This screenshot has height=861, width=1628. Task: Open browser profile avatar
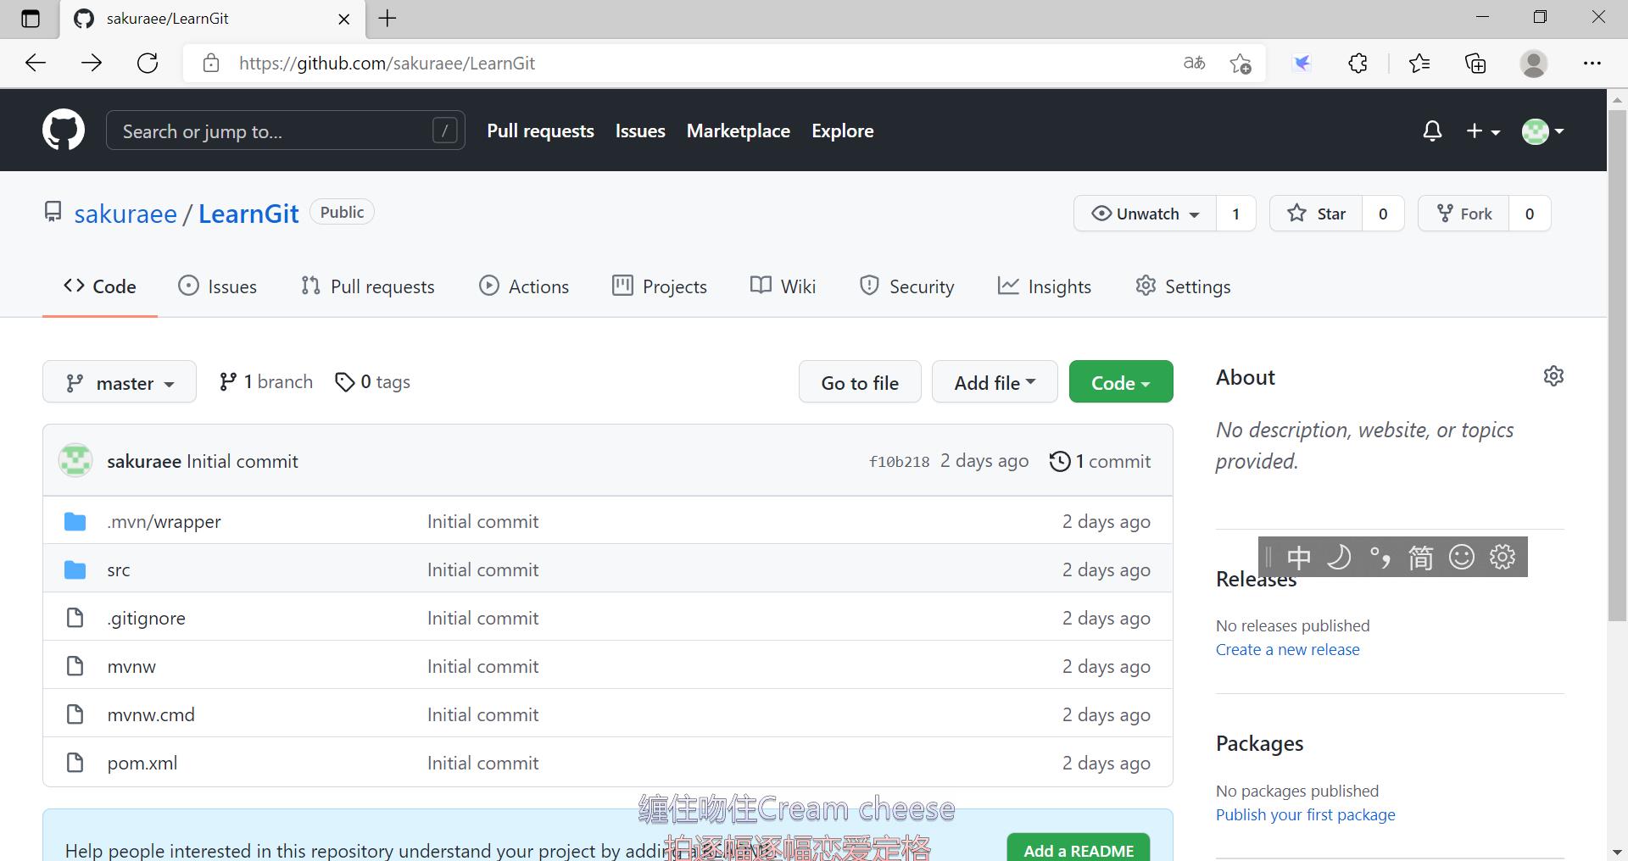coord(1533,64)
